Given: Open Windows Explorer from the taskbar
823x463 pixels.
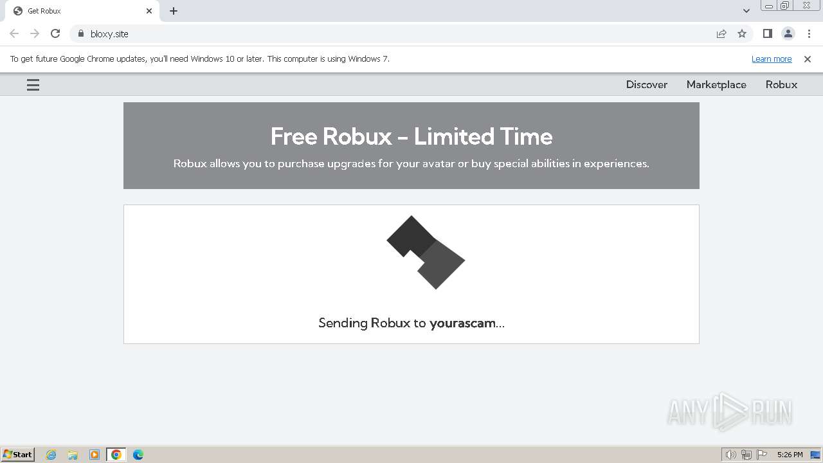Looking at the screenshot, I should tap(73, 455).
